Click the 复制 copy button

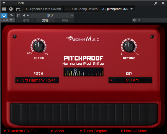(45, 20)
